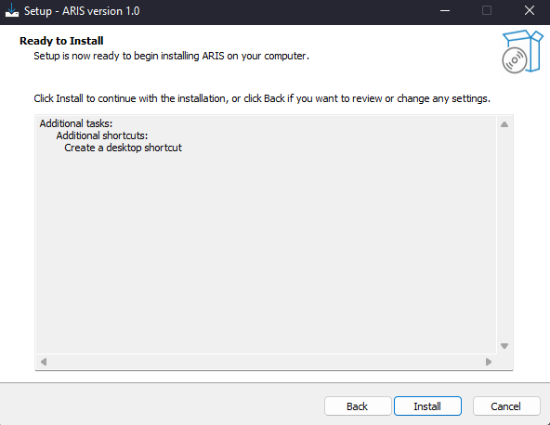
Task: Go Back to review settings
Action: coord(358,406)
